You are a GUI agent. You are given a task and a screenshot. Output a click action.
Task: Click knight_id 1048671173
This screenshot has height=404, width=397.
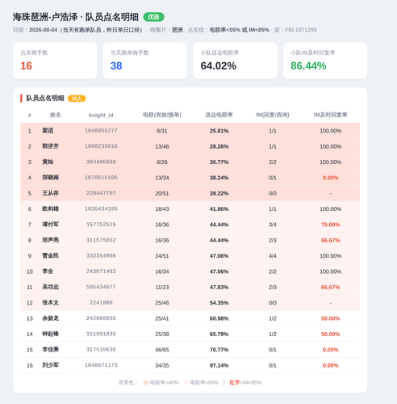tap(101, 365)
